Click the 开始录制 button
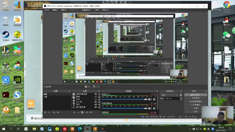Image resolution: width=235 pixels, height=132 pixels. pyautogui.click(x=196, y=98)
